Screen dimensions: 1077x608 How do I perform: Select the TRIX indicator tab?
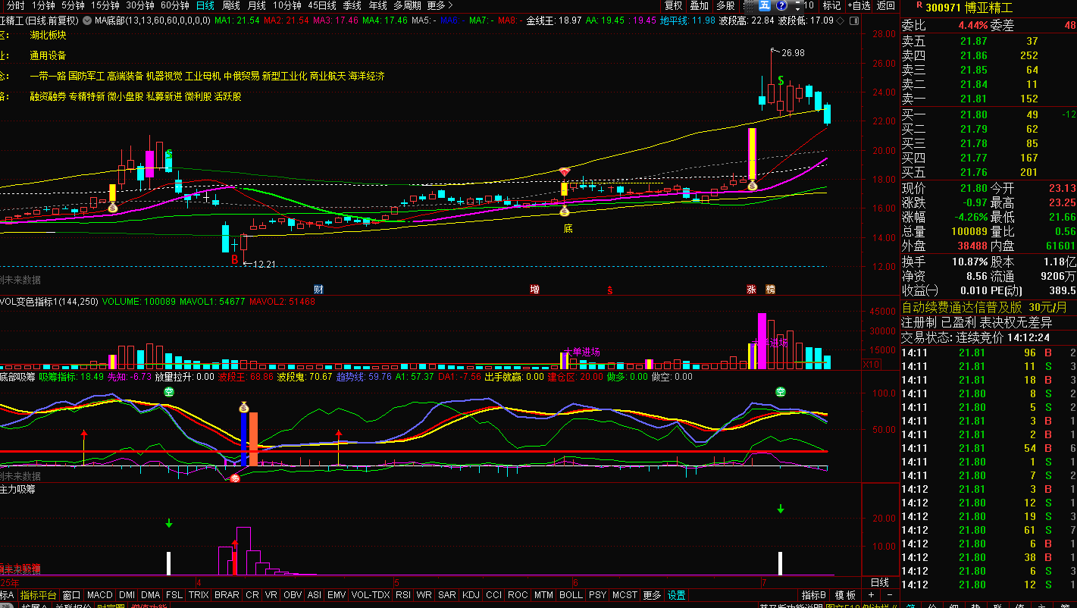coord(199,595)
